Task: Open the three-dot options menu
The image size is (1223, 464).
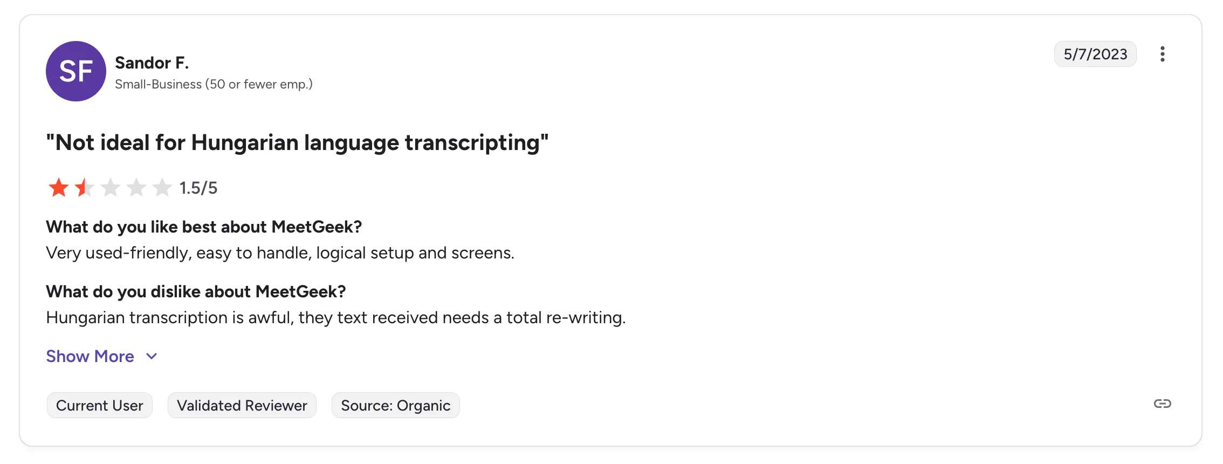Action: (x=1163, y=54)
